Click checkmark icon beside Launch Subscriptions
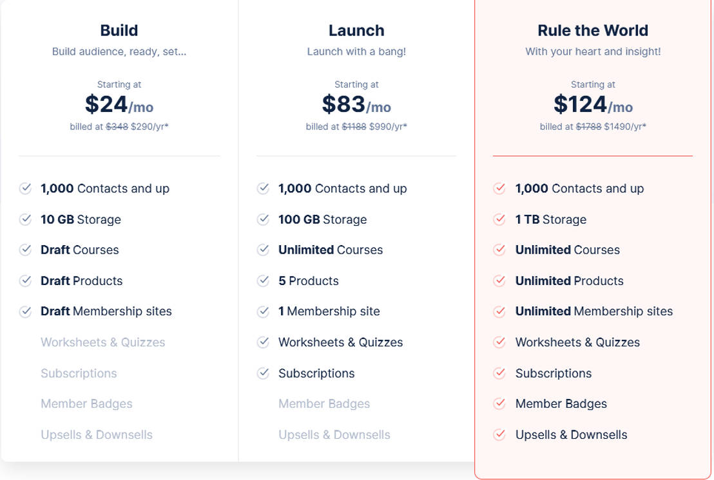714x480 pixels. click(263, 373)
